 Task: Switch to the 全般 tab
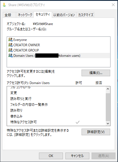9,15
